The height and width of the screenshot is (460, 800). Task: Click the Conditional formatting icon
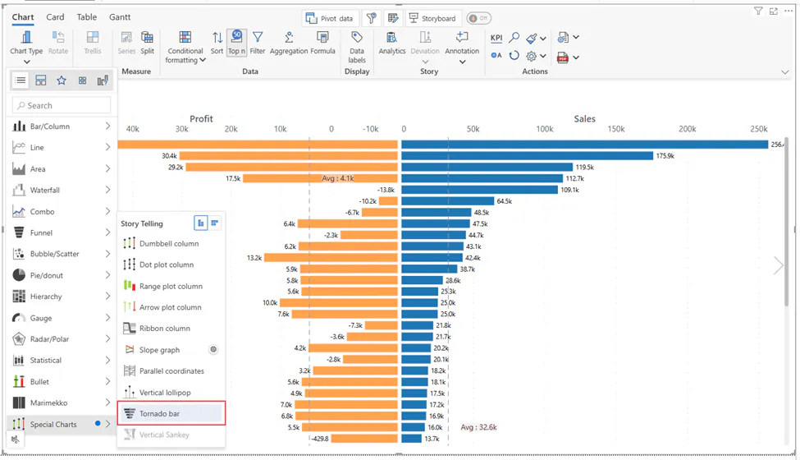pyautogui.click(x=185, y=38)
